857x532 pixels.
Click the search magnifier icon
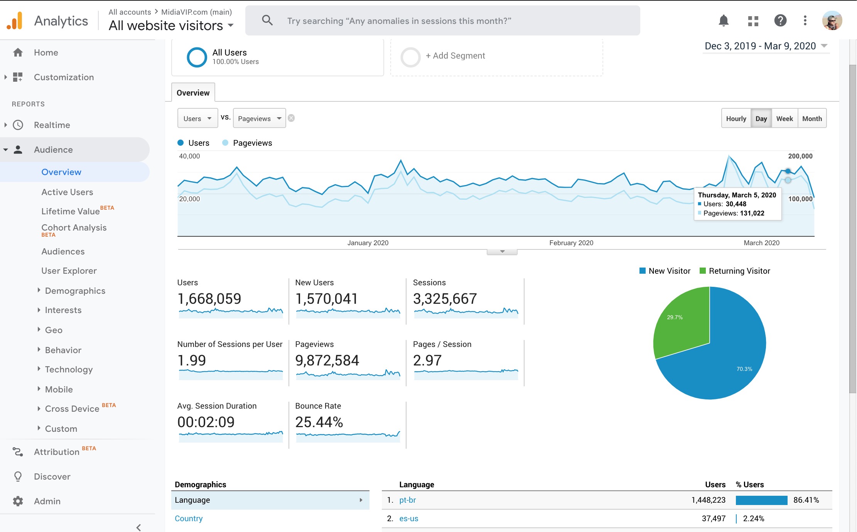tap(267, 20)
